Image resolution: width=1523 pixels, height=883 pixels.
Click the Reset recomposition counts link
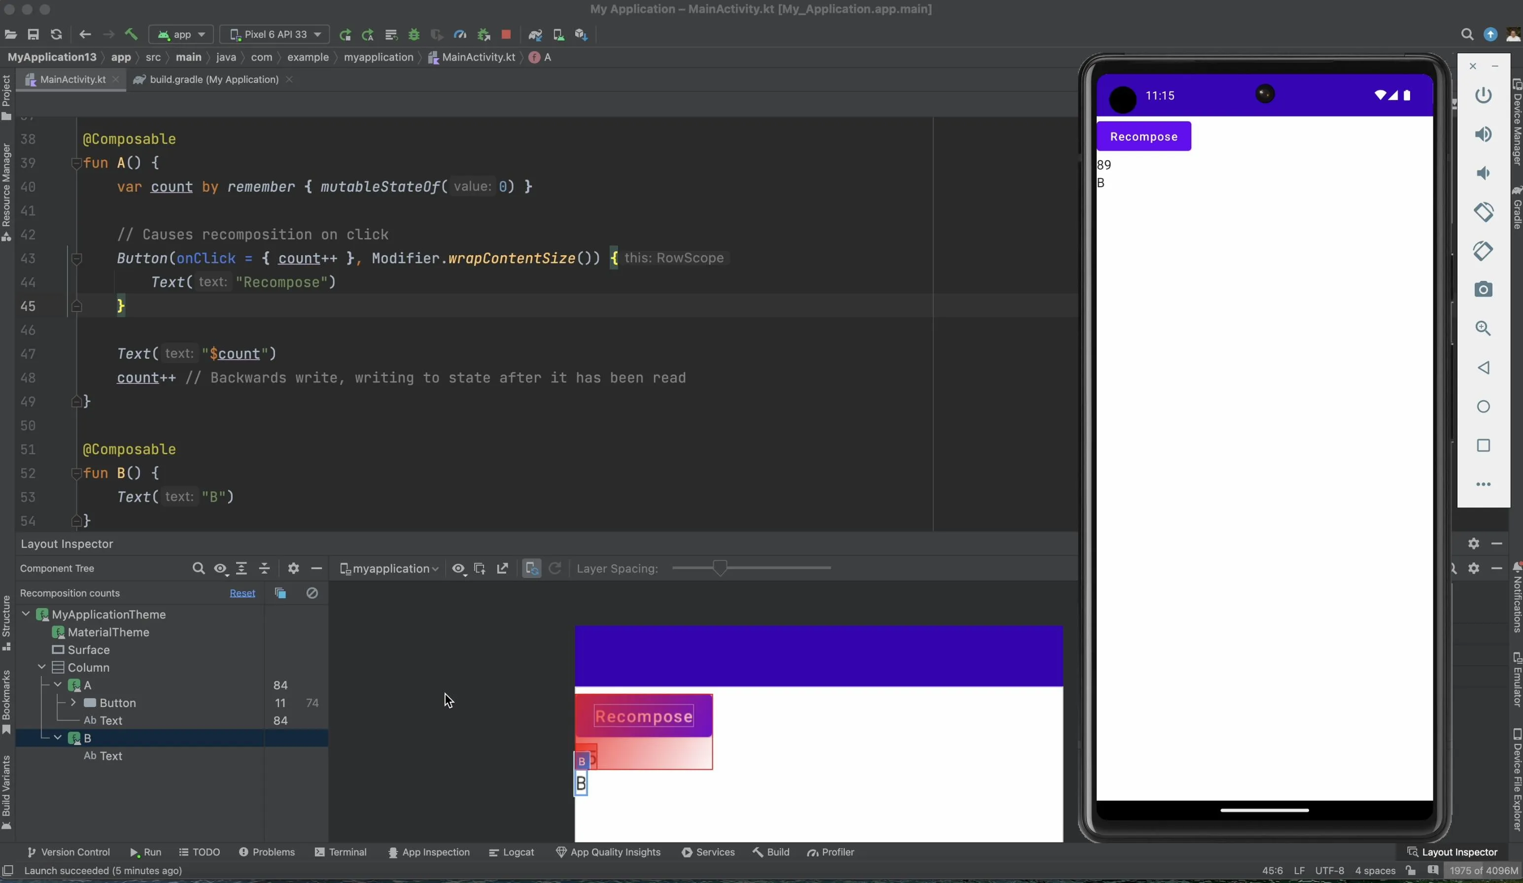(242, 593)
